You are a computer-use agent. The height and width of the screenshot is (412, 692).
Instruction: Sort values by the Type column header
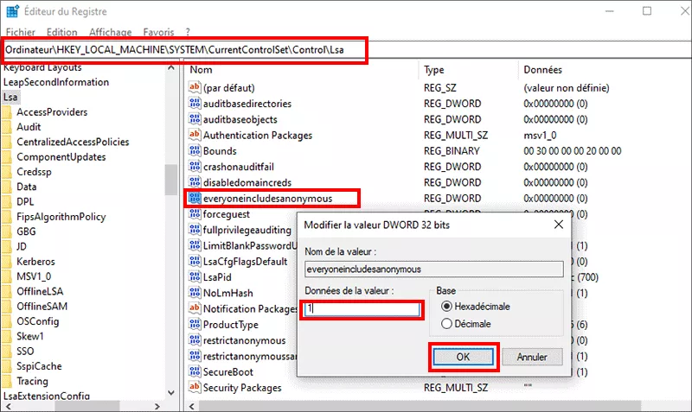point(434,69)
